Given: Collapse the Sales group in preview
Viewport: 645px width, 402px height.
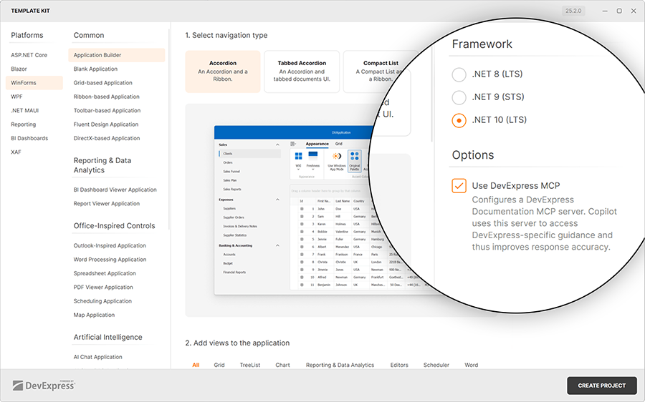Looking at the screenshot, I should tap(277, 144).
